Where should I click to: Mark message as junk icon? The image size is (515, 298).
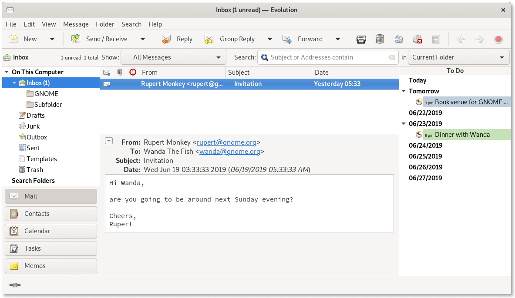[x=399, y=39]
